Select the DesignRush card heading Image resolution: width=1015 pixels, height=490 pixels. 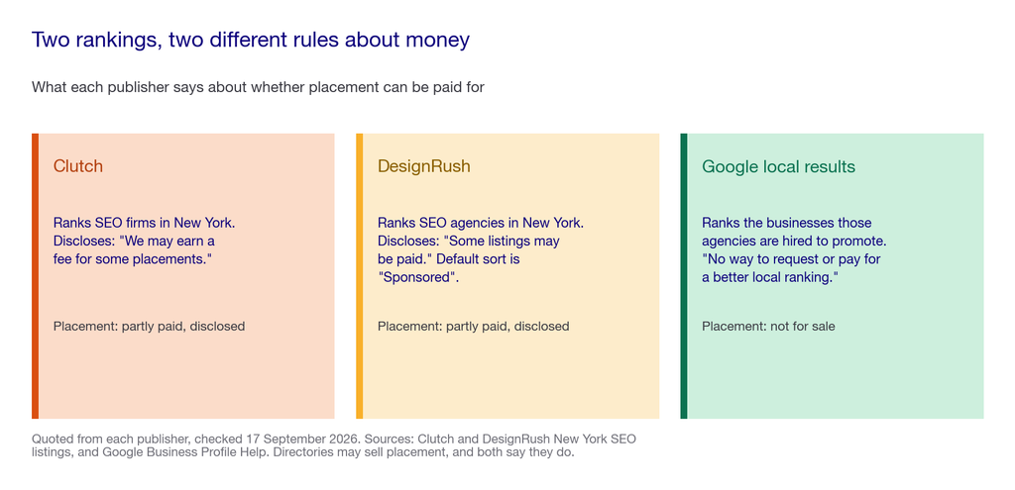tap(424, 166)
